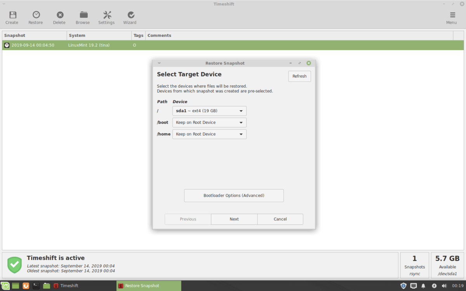Click the Oldest snapshot date text
The width and height of the screenshot is (466, 291).
(x=71, y=271)
